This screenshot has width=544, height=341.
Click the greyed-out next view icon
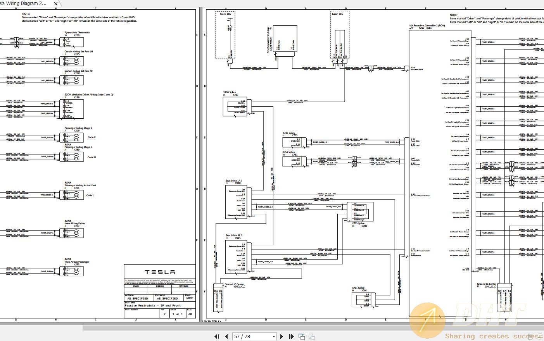click(x=311, y=336)
